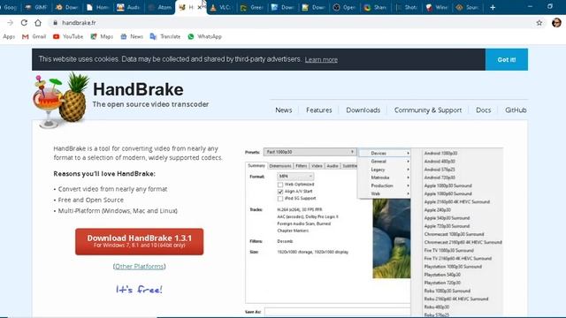Viewport: 566px width, 318px height.
Task: Switch to the Home browser tab
Action: tap(98, 7)
